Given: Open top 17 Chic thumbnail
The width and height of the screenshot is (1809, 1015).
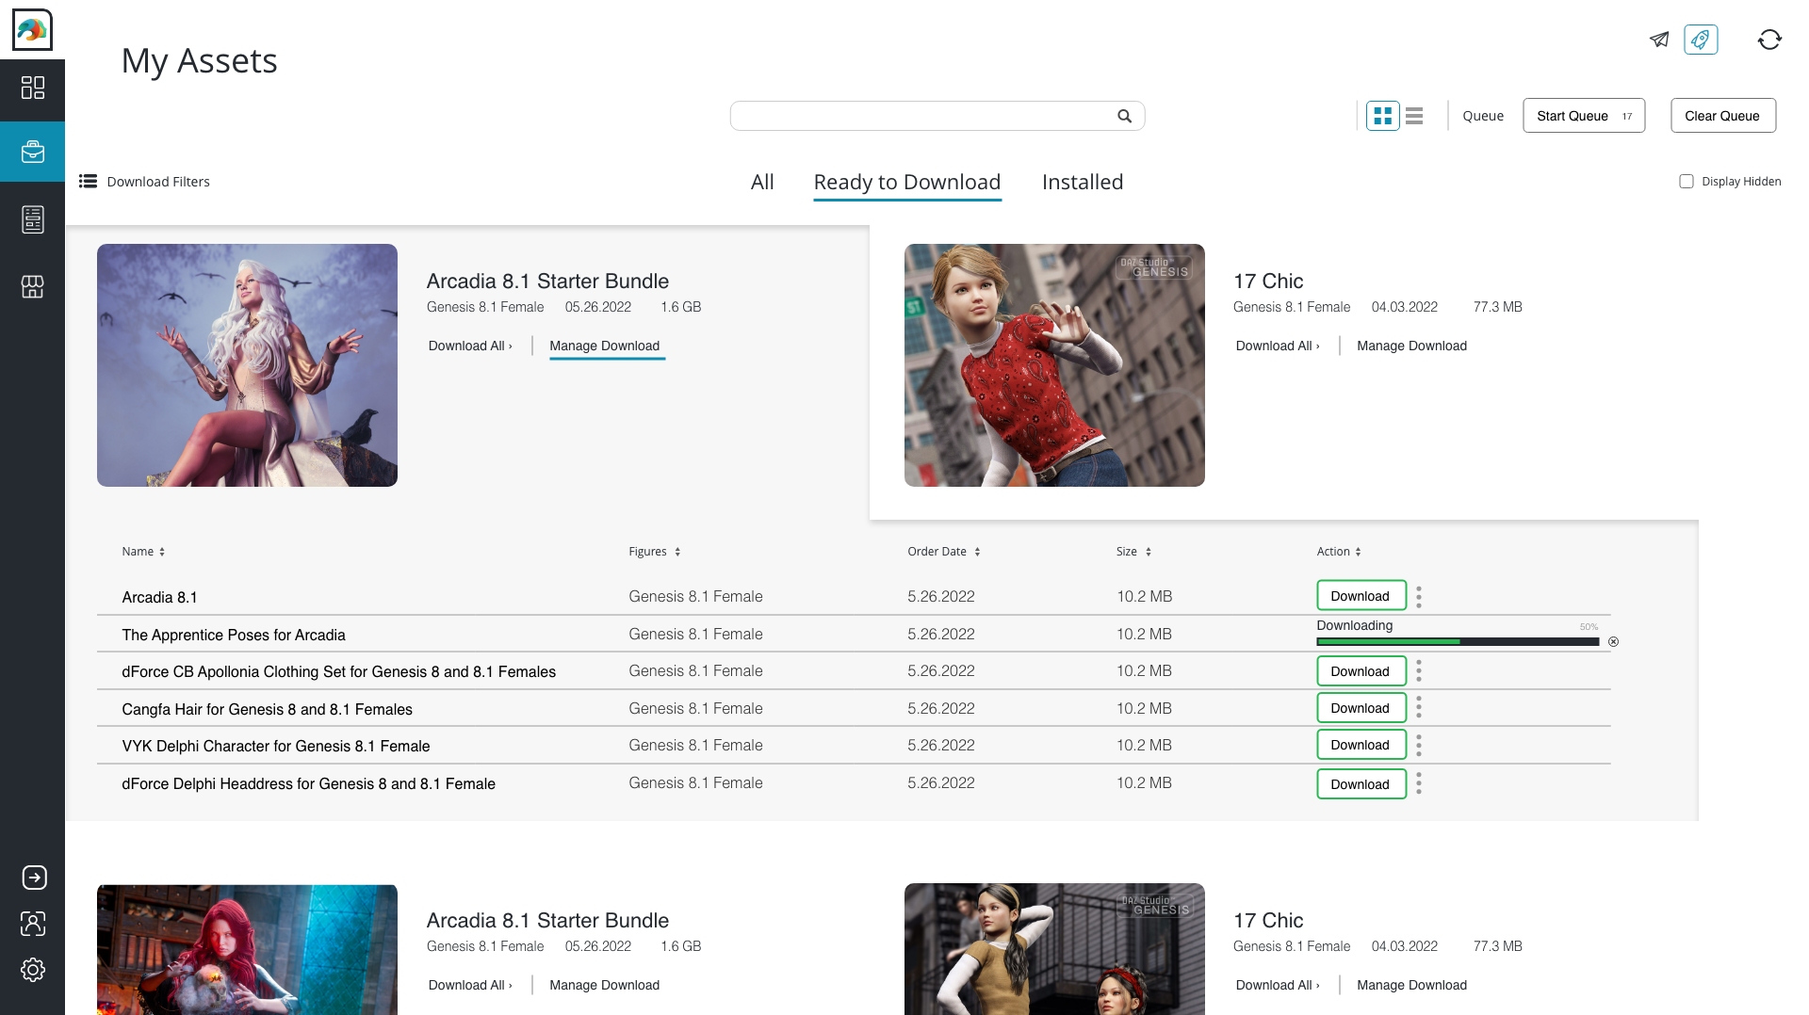Looking at the screenshot, I should 1054,365.
